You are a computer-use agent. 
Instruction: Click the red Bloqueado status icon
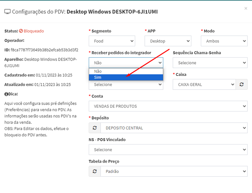(21, 31)
